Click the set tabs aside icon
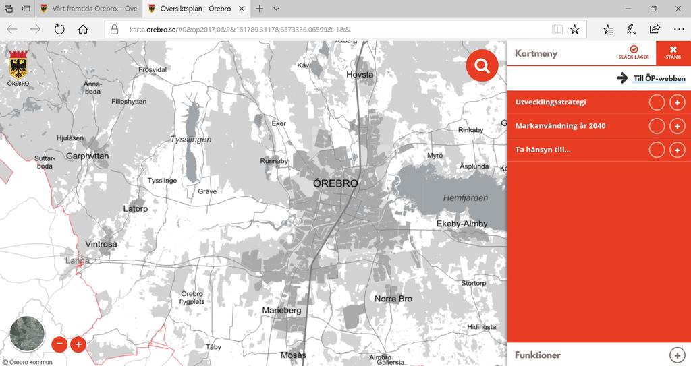Image resolution: width=691 pixels, height=366 pixels. tap(26, 8)
